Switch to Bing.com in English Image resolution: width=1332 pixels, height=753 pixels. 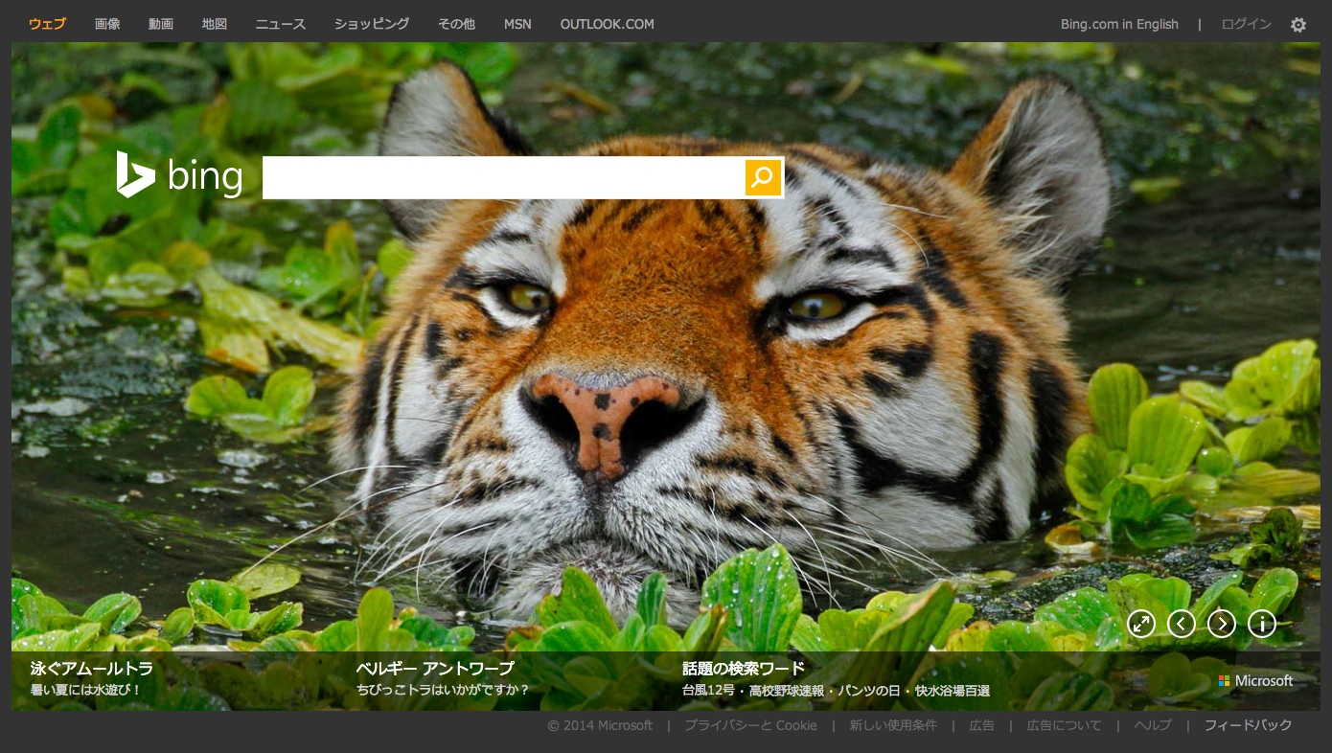pos(1119,24)
